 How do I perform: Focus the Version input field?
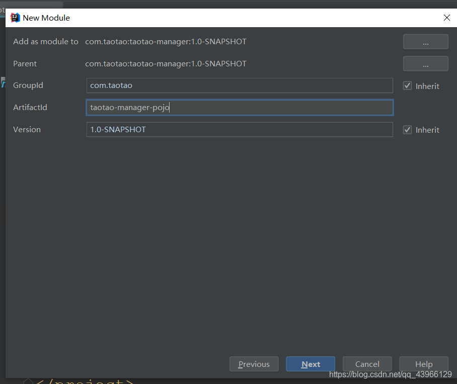click(x=240, y=130)
